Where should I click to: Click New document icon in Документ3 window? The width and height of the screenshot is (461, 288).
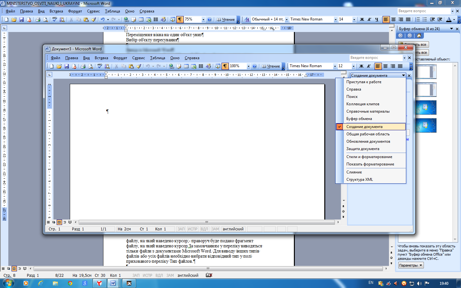coord(52,66)
